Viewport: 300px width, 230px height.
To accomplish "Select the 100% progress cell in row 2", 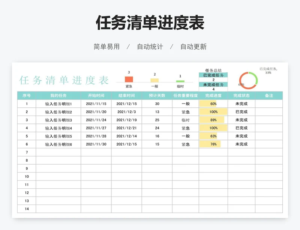I will point(213,112).
